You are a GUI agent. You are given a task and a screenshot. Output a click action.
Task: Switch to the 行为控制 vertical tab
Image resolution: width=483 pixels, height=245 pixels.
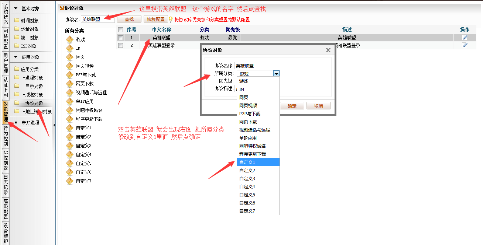coord(6,136)
